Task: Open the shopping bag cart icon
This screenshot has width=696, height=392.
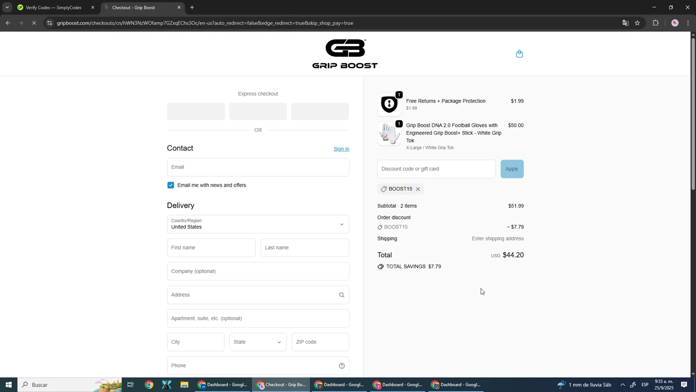Action: coord(519,54)
